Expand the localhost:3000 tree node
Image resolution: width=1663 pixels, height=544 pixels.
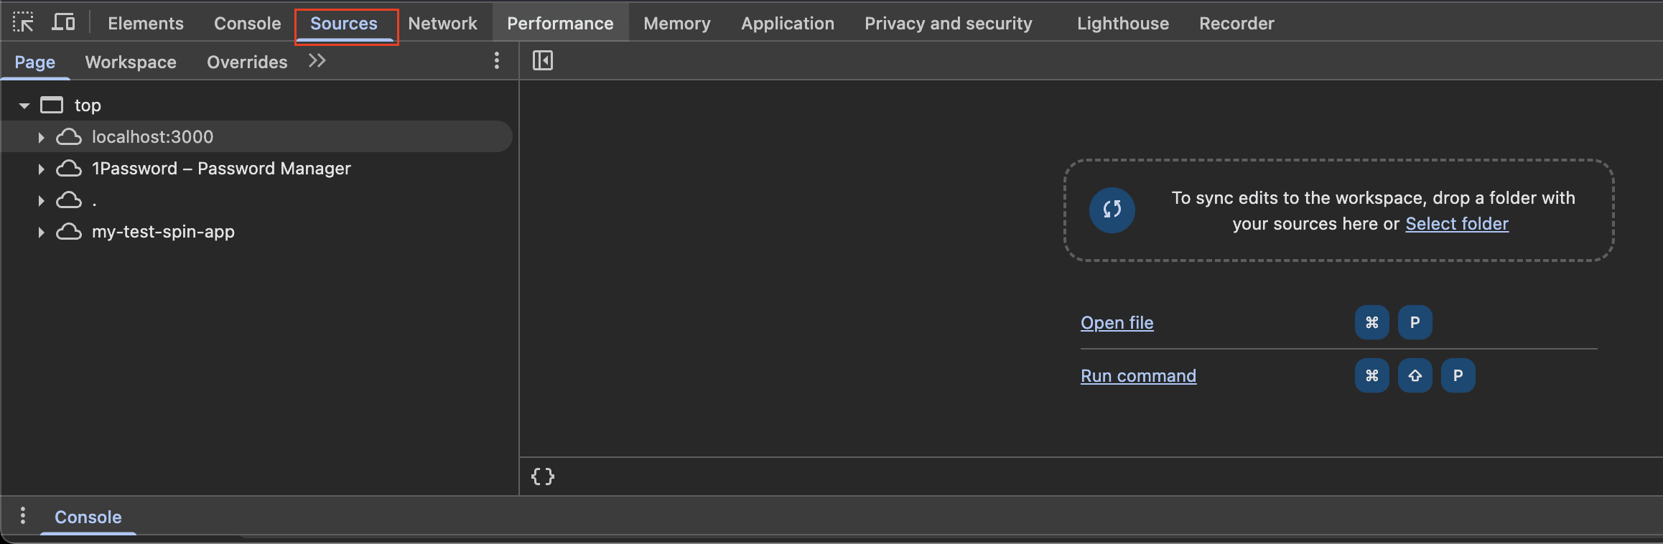click(x=41, y=137)
